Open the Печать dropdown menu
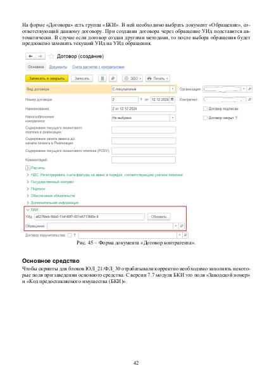 [158, 79]
